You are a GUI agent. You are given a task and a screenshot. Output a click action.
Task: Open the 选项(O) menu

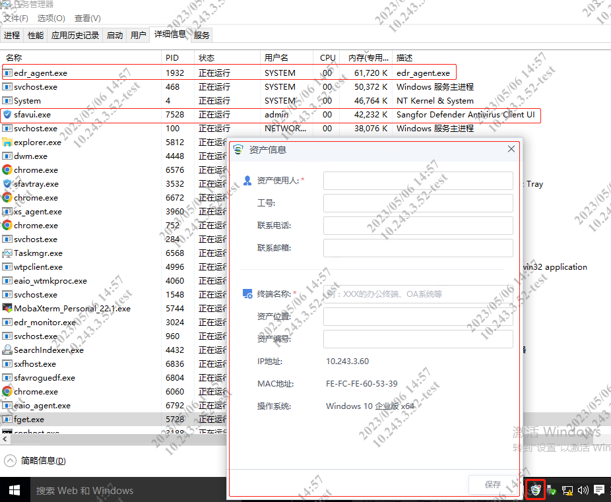pos(51,18)
